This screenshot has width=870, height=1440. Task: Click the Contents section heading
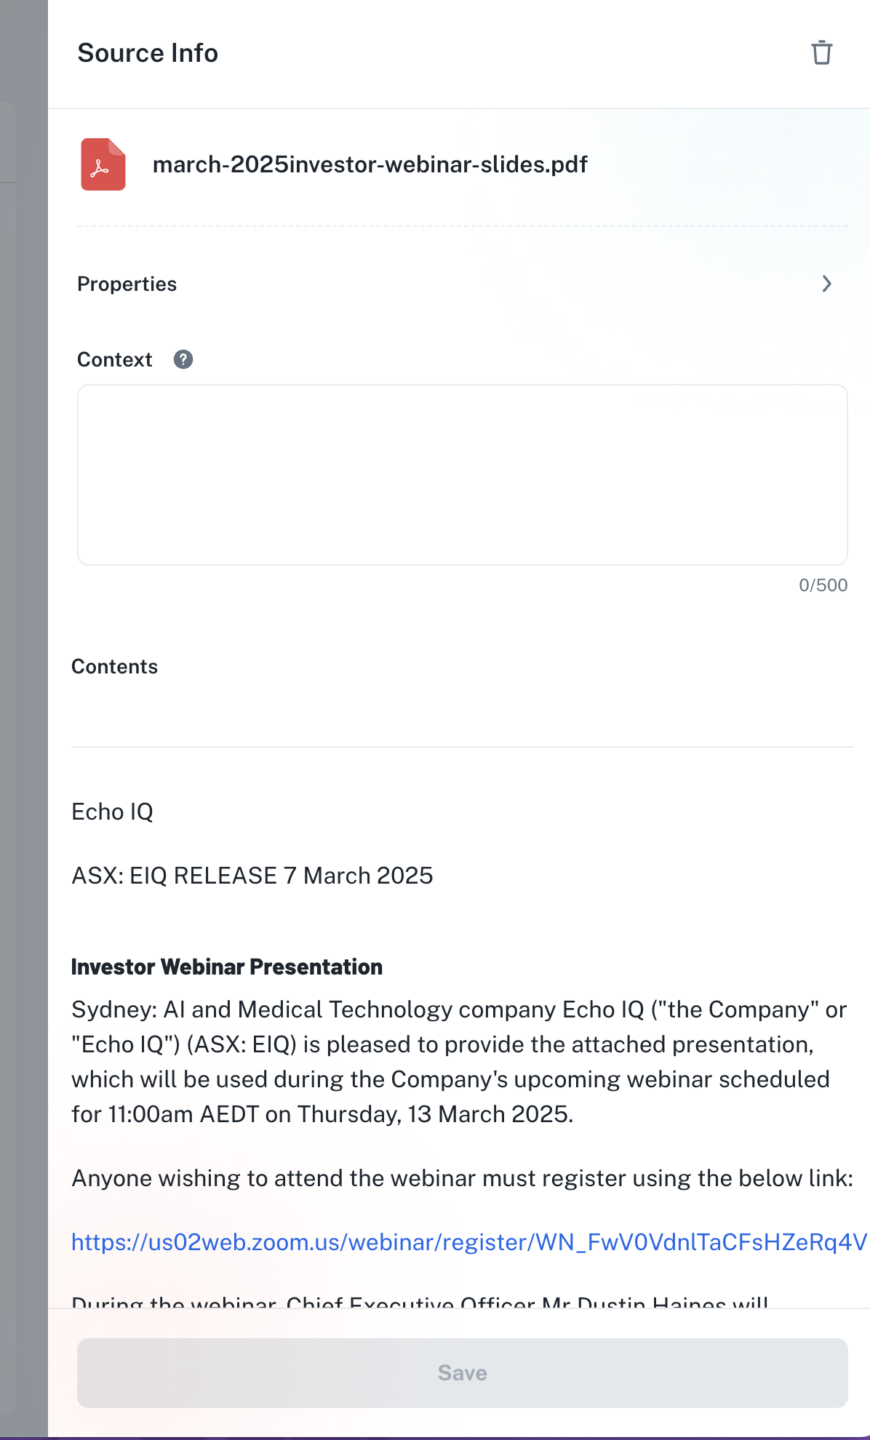click(115, 667)
